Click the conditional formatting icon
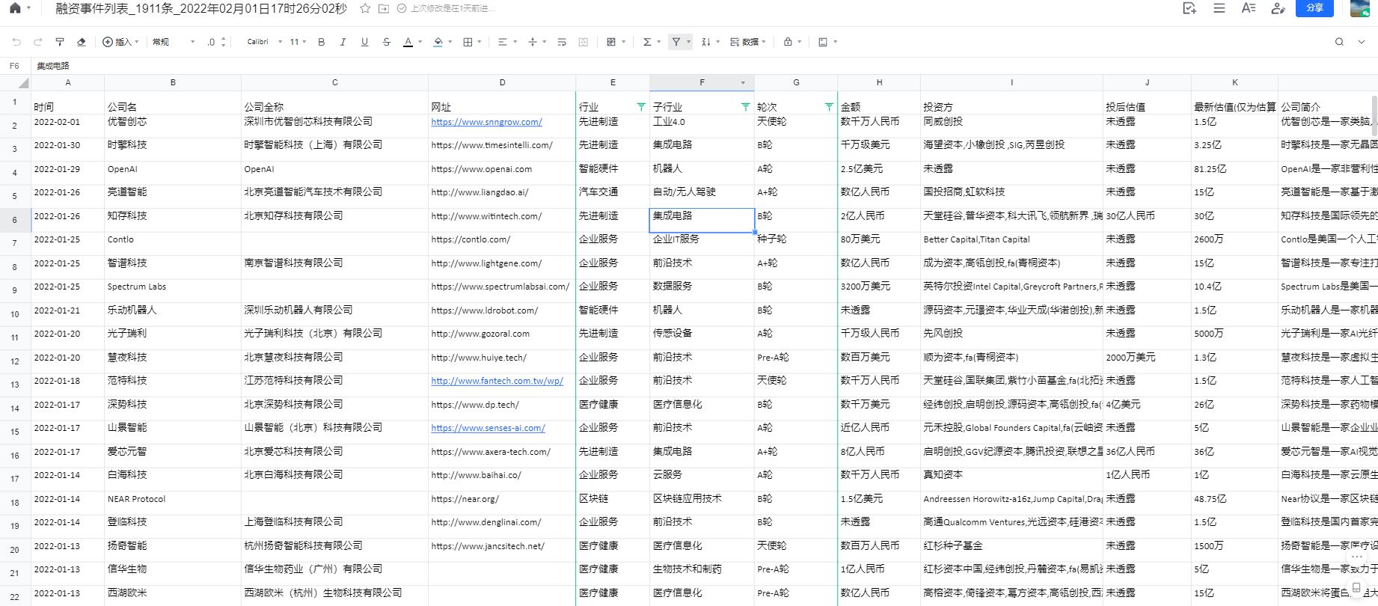The image size is (1378, 606). click(x=611, y=42)
